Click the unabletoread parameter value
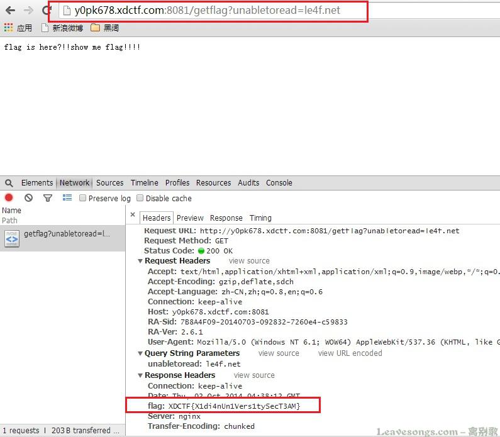 coord(223,364)
